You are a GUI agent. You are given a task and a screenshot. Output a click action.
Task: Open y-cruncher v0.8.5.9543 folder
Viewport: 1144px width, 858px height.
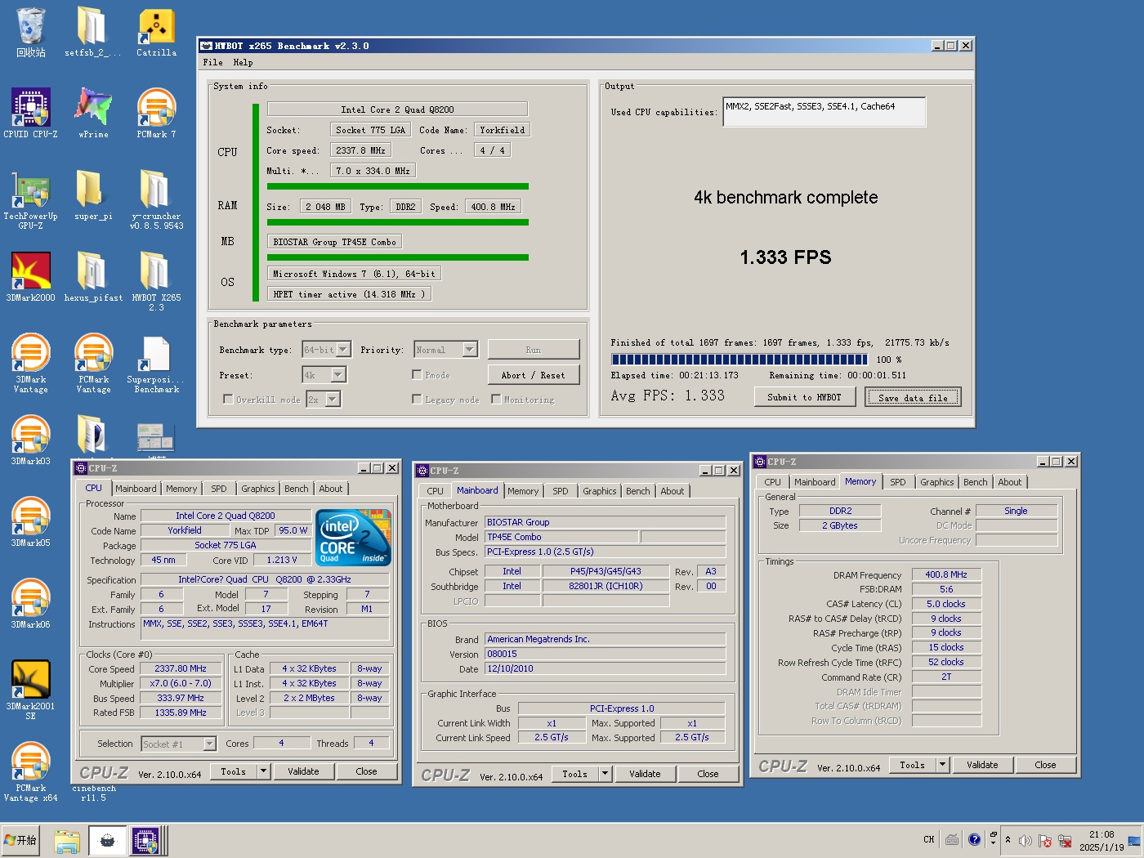(156, 200)
